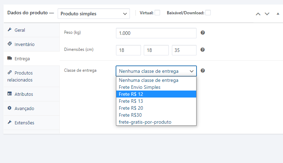Show help tooltip for Classe de entrega

tap(203, 71)
